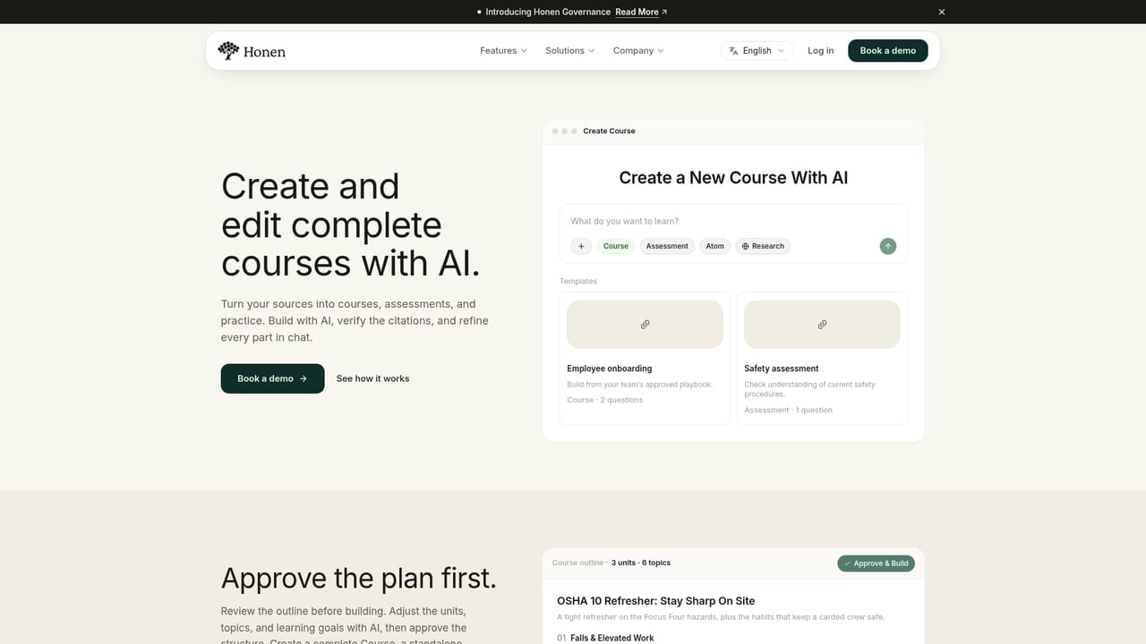Click the plus attachment icon

coord(581,246)
